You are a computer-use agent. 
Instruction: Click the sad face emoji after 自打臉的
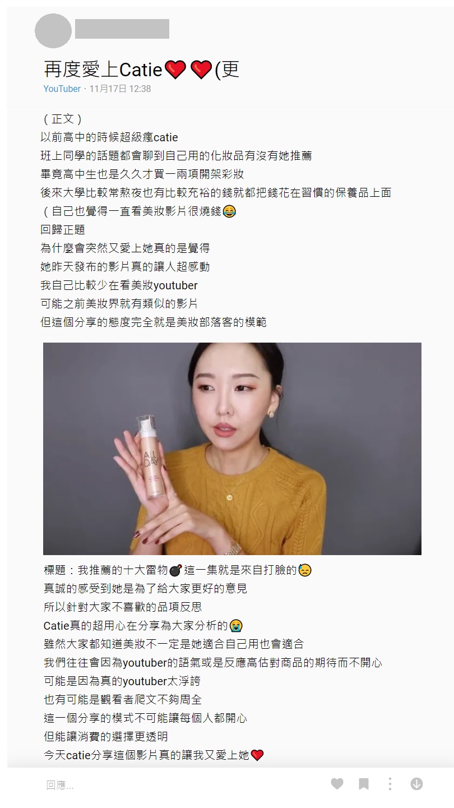point(305,570)
